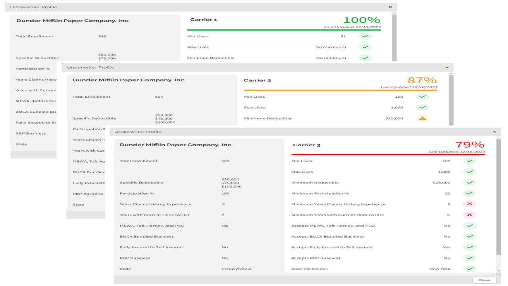Click Minimum Participation % check icon
The width and height of the screenshot is (508, 286).
tap(470, 193)
